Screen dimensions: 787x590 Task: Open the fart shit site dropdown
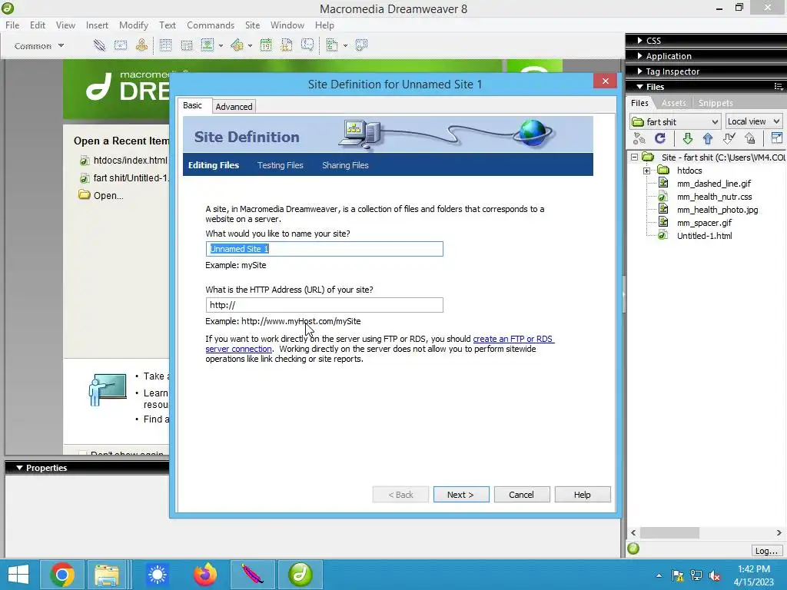(x=675, y=122)
